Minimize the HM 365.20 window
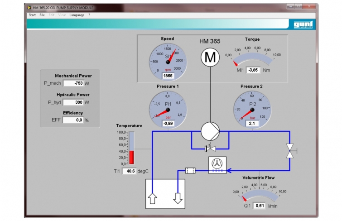The image size is (342, 221). (x=291, y=7)
